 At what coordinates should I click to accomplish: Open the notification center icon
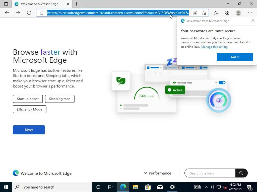249,187
